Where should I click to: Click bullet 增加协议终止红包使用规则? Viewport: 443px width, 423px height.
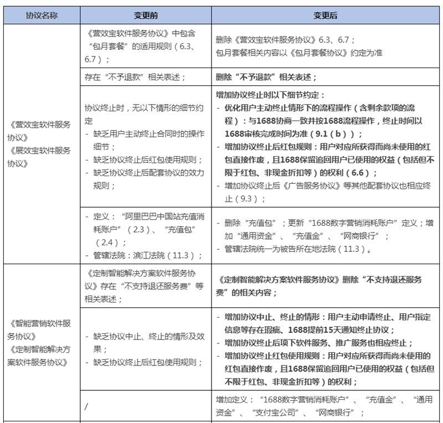coord(326,369)
